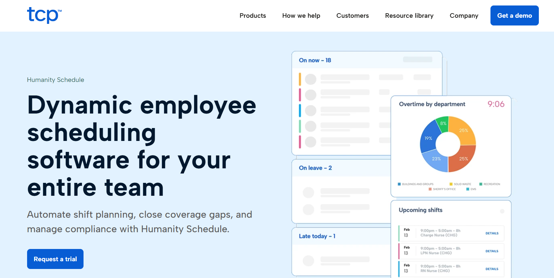Click the Buildings and Groups legend item

(x=416, y=184)
